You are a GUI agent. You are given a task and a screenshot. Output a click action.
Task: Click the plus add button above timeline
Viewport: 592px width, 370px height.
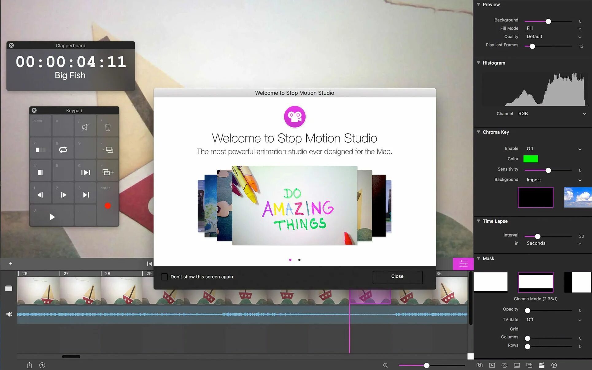click(11, 264)
